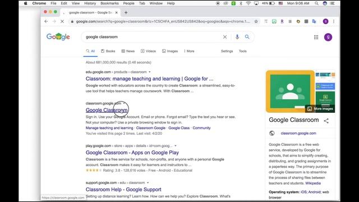The height and width of the screenshot is (202, 359).
Task: Open search Settings
Action: 227,51
